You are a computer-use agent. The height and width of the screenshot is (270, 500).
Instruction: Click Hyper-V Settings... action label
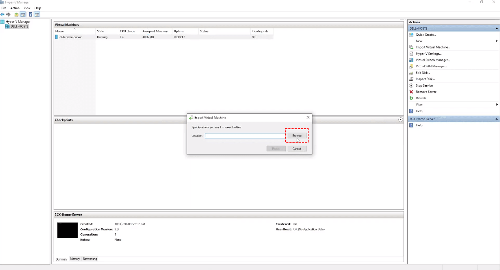429,54
